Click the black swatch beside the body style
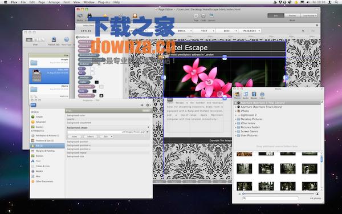 click(x=94, y=91)
